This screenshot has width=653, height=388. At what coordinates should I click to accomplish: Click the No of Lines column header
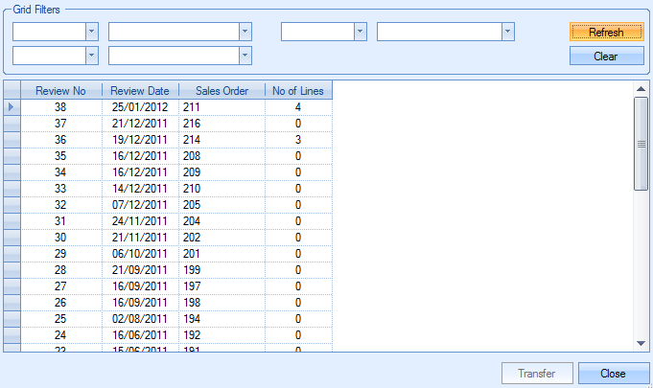(298, 91)
